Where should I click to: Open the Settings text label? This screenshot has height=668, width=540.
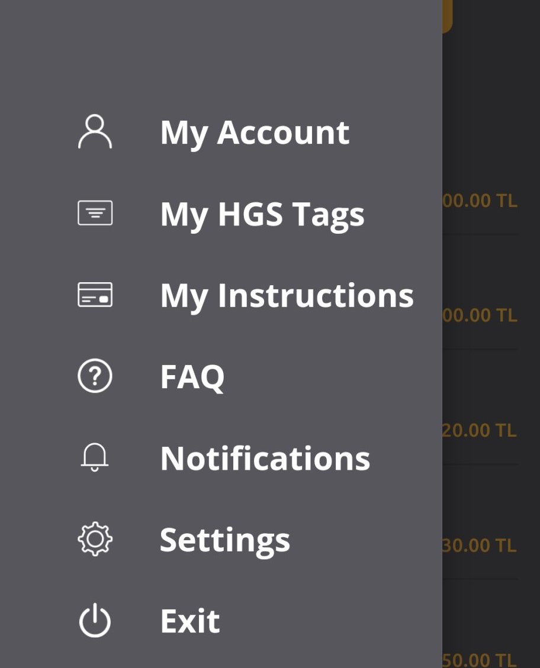(225, 540)
